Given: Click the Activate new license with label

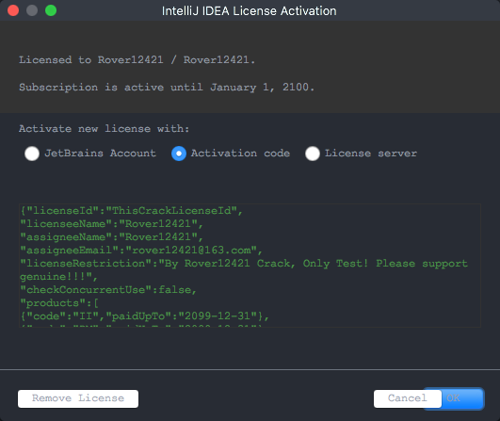Looking at the screenshot, I should click(104, 129).
